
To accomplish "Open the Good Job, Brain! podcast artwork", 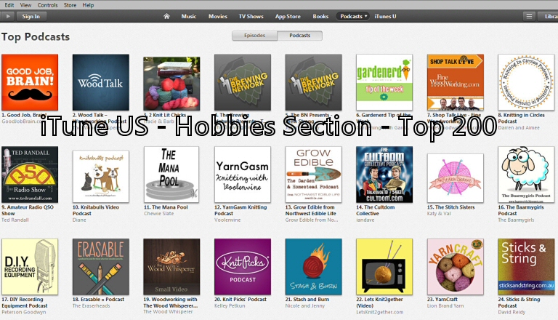I will coord(29,82).
